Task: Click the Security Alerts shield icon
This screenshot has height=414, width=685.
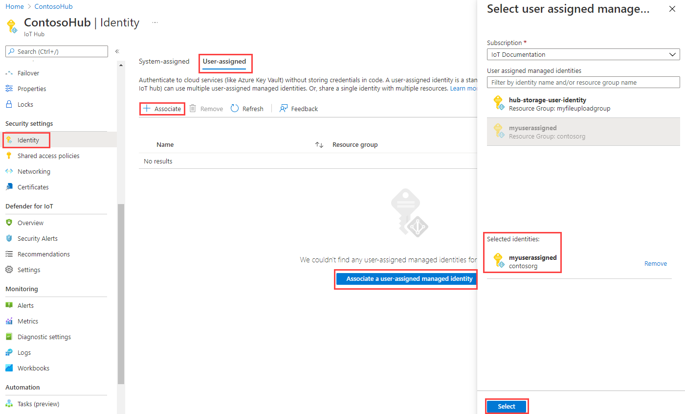Action: [x=9, y=238]
